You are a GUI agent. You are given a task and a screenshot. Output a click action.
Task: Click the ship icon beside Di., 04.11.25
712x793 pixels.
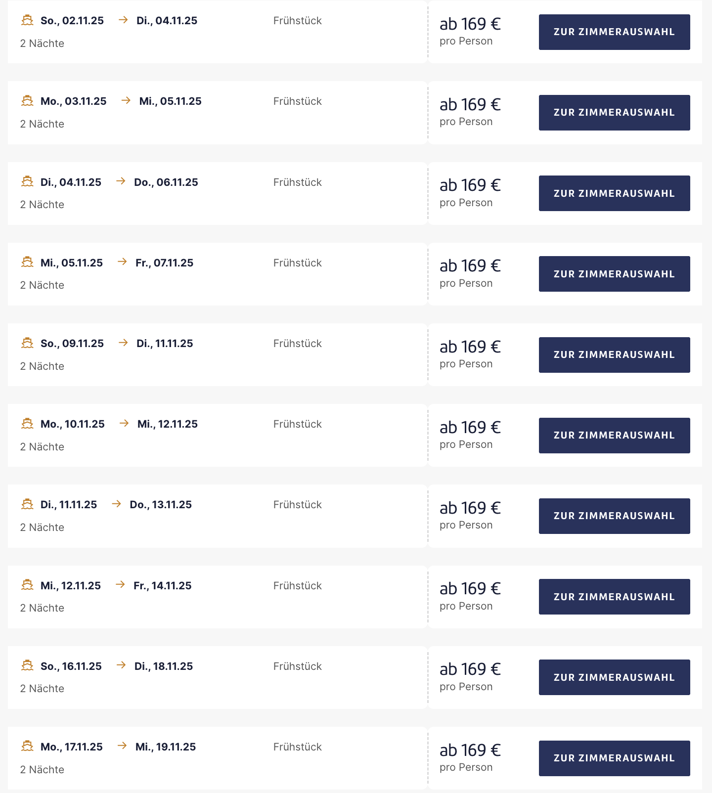tap(27, 182)
